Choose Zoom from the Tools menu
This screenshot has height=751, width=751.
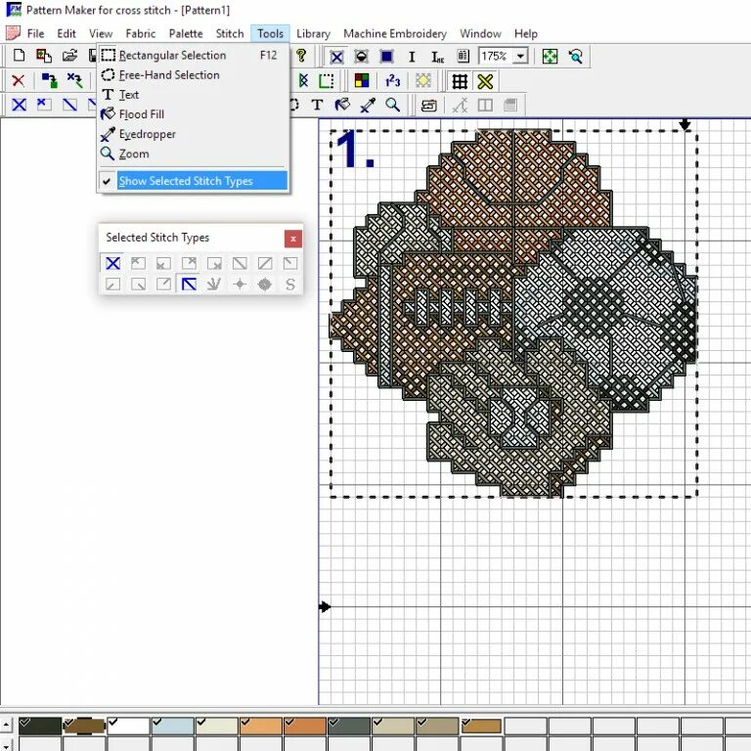pos(193,154)
